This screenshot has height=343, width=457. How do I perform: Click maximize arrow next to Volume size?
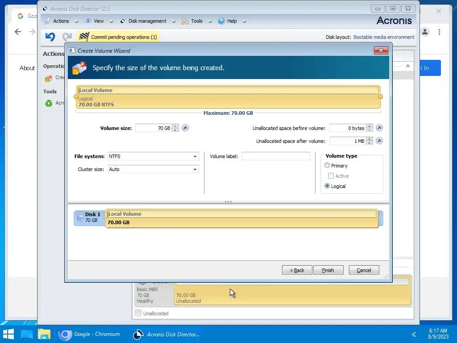[x=185, y=128]
